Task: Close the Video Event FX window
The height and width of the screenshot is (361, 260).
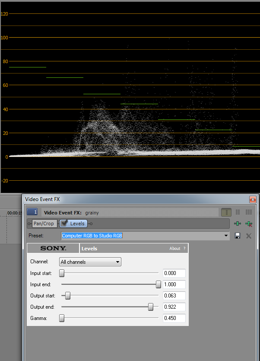Action: 253,199
